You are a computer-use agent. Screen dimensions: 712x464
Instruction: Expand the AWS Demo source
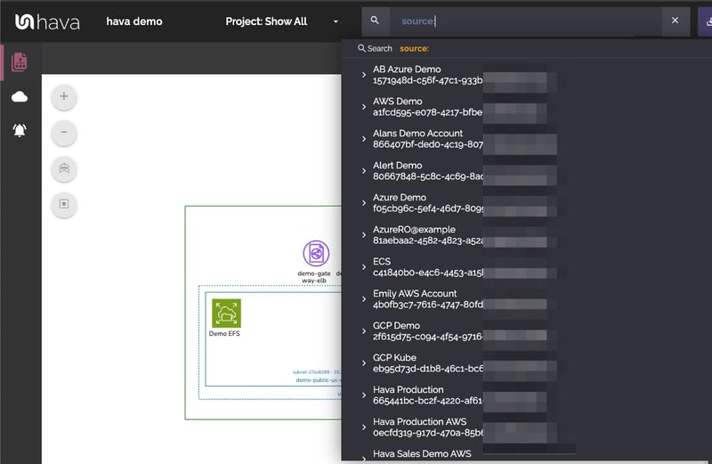pos(364,107)
